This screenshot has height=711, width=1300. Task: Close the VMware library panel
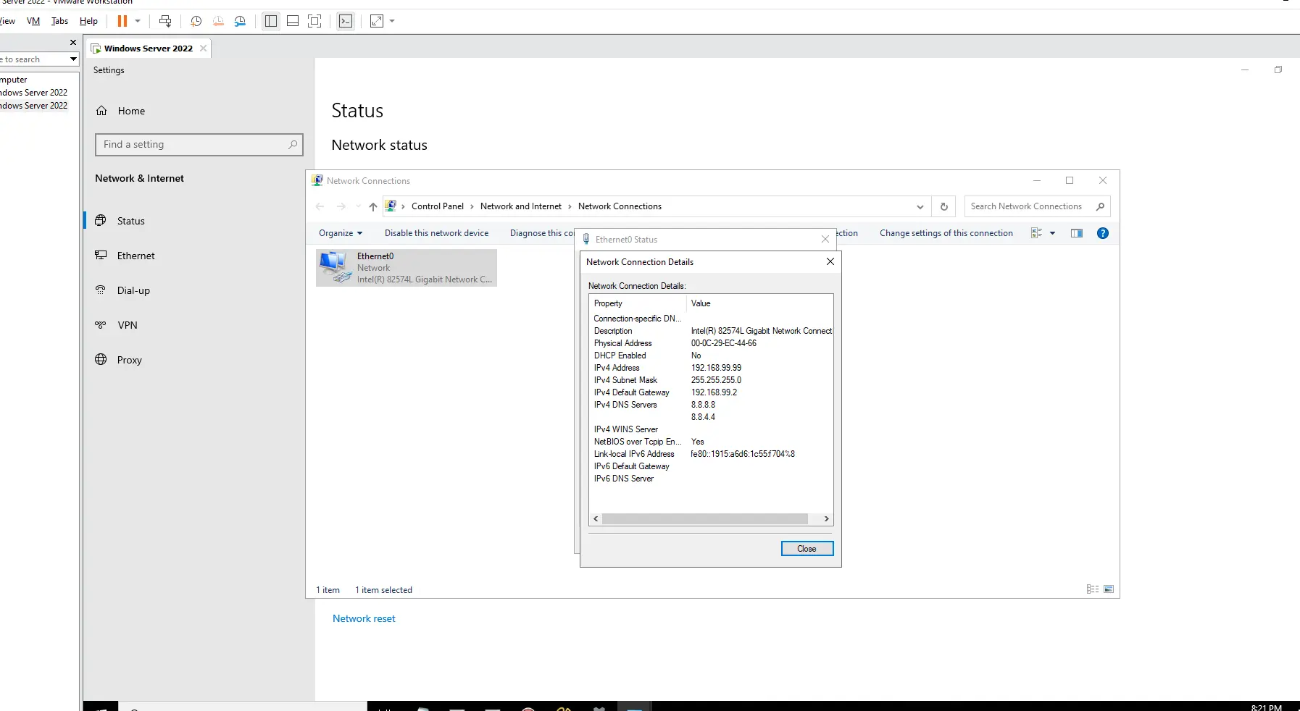(x=73, y=43)
